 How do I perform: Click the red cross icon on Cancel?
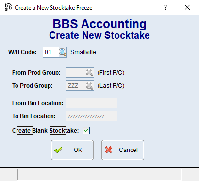(x=109, y=150)
